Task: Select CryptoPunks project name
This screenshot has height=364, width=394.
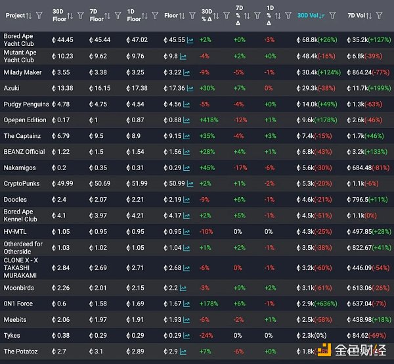Action: coord(22,184)
